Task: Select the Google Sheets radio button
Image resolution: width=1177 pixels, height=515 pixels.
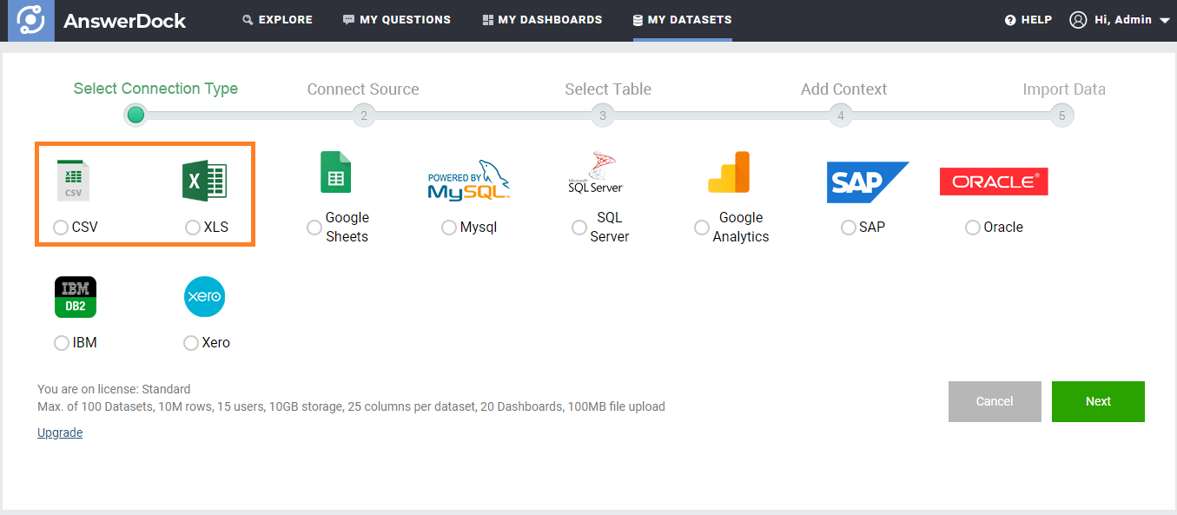Action: click(x=314, y=228)
